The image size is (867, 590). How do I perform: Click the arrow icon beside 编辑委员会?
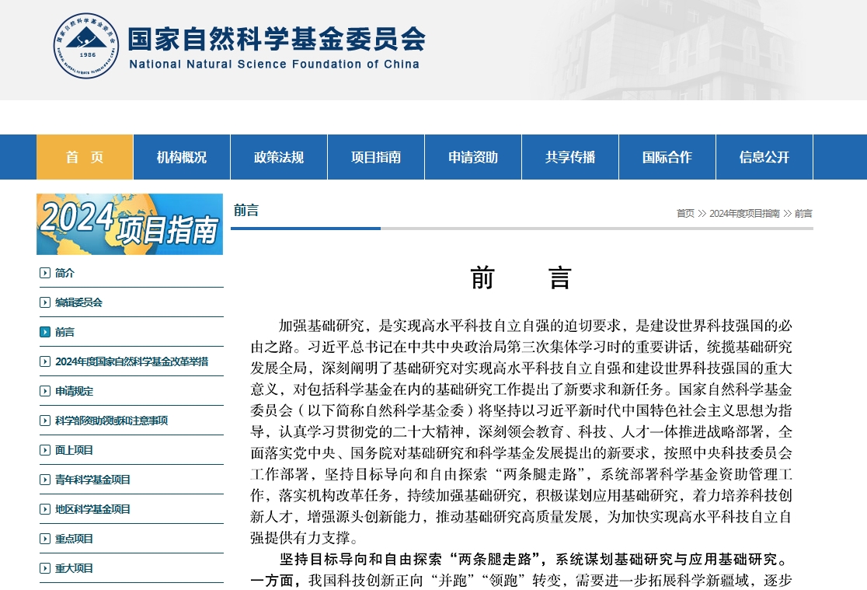click(x=45, y=302)
